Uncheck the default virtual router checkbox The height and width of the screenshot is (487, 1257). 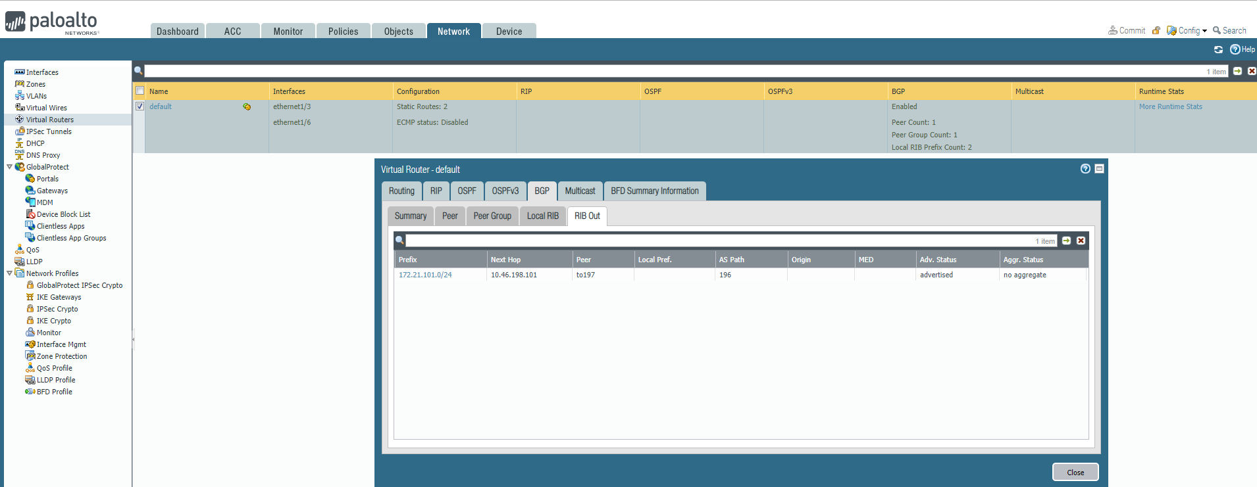pyautogui.click(x=140, y=106)
